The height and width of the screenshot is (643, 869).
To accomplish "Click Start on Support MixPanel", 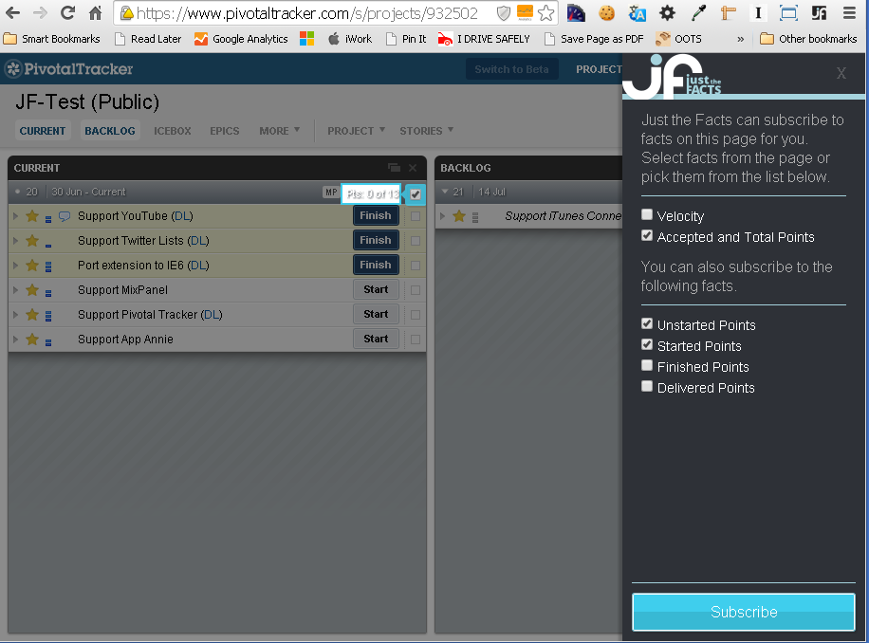I will pyautogui.click(x=376, y=289).
